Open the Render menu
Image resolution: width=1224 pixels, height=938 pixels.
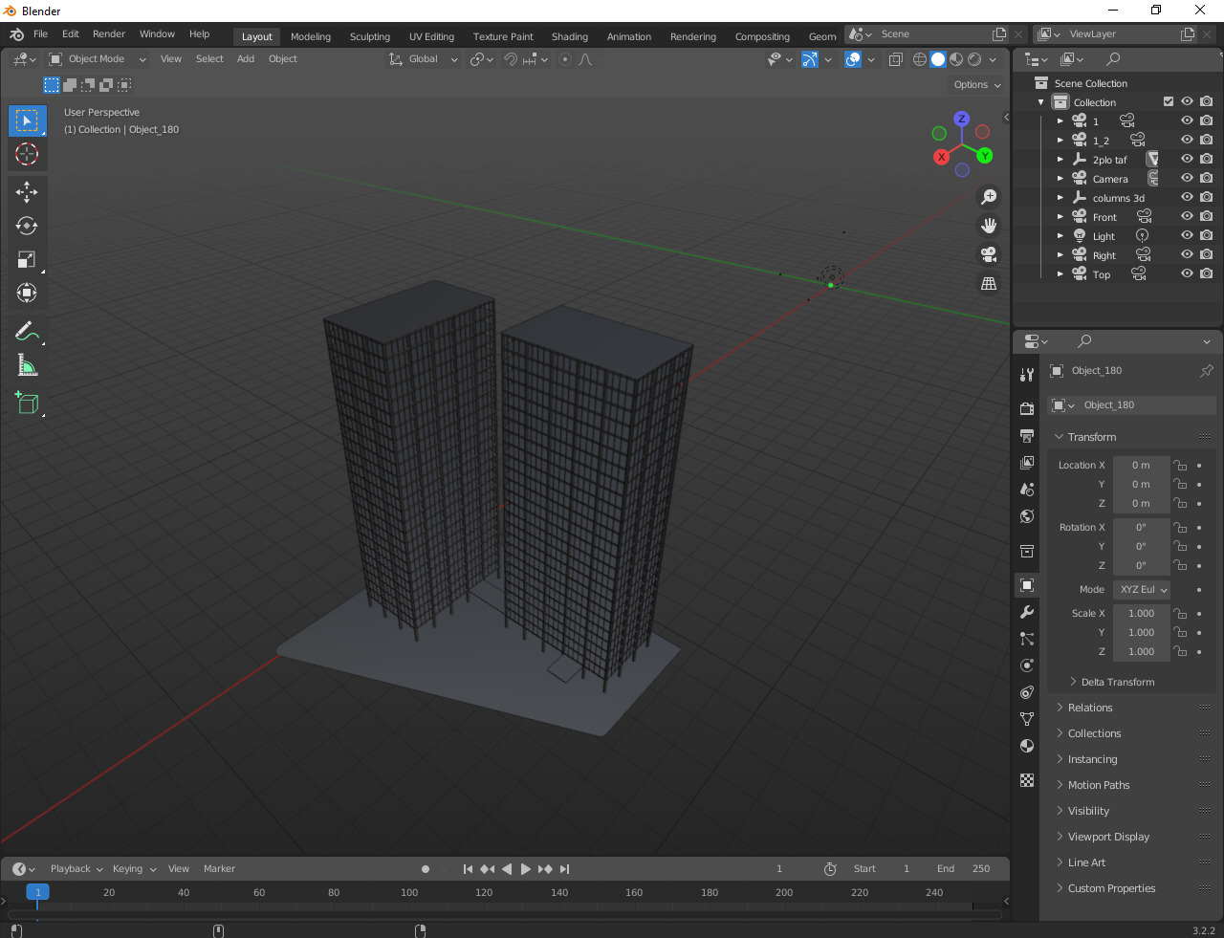click(109, 33)
